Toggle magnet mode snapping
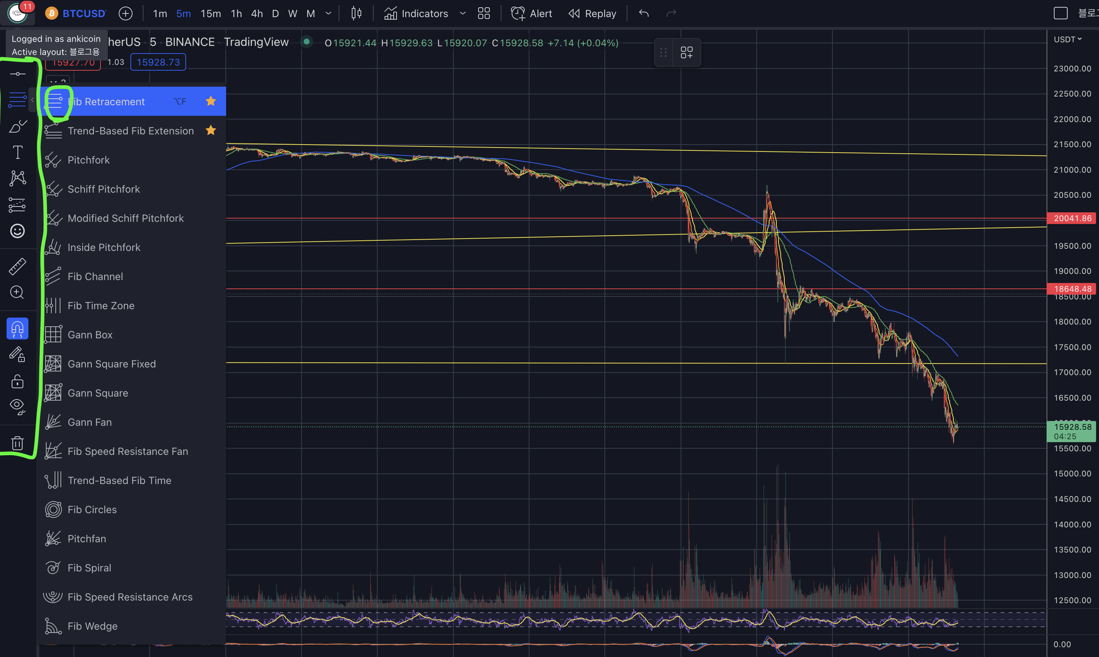Screen dimensions: 1099x657 coord(17,328)
